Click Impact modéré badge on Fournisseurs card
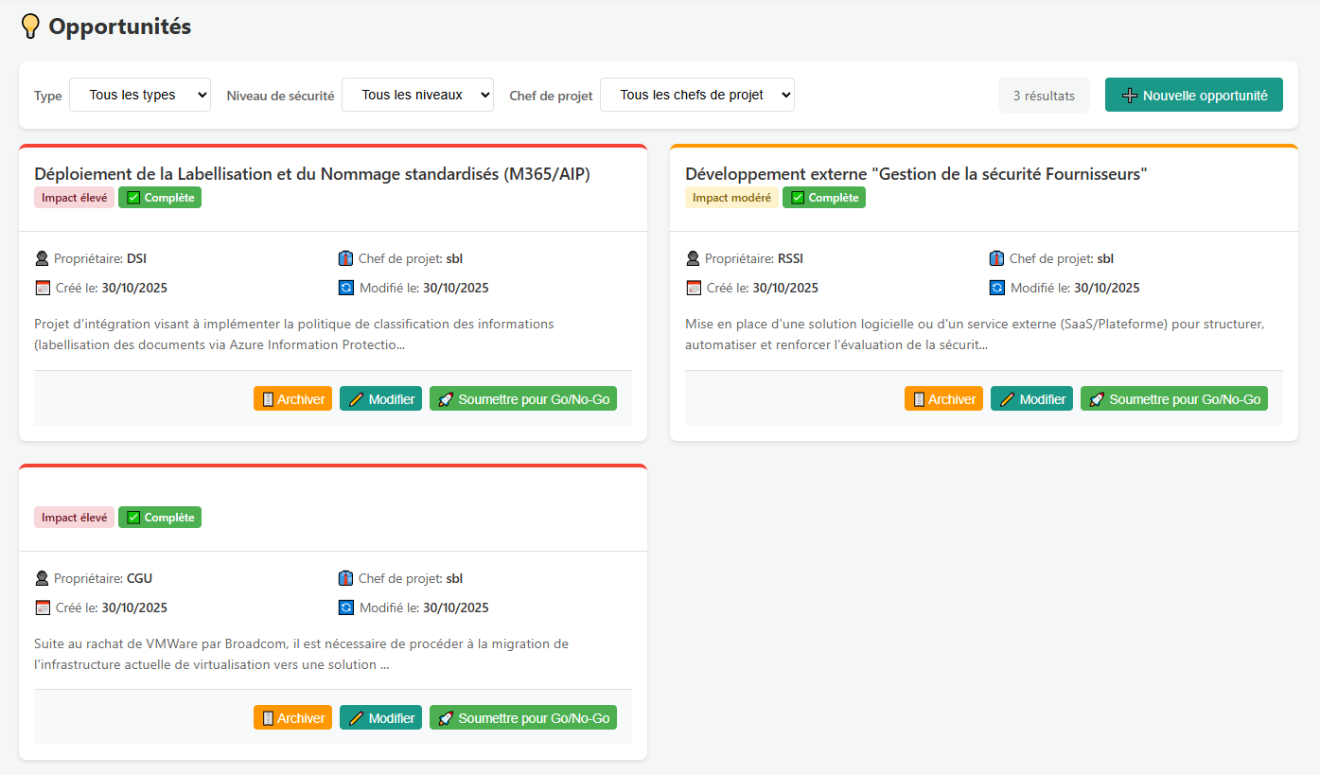The width and height of the screenshot is (1320, 775). tap(731, 197)
